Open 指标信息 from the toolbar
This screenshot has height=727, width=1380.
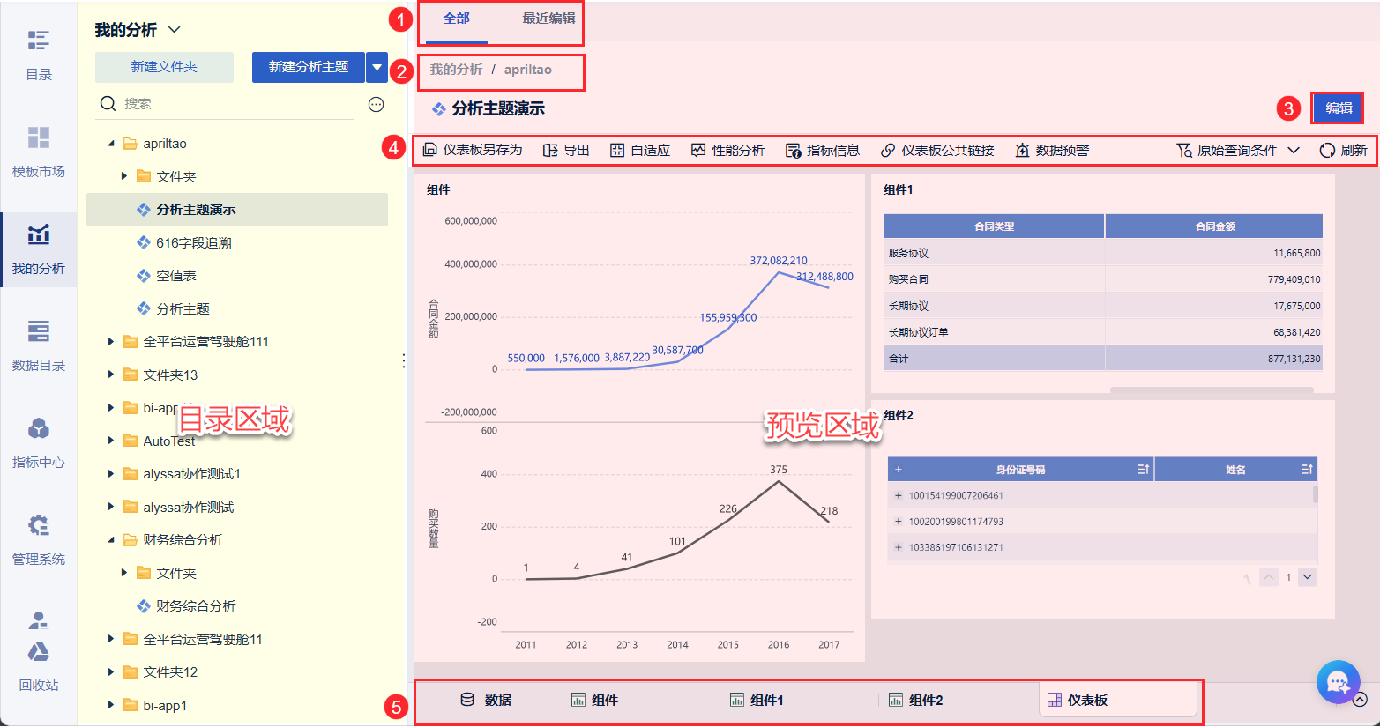click(x=823, y=150)
